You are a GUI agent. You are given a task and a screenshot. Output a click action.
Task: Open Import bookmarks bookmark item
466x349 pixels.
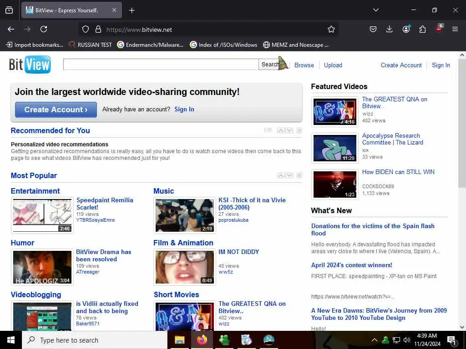pos(35,45)
